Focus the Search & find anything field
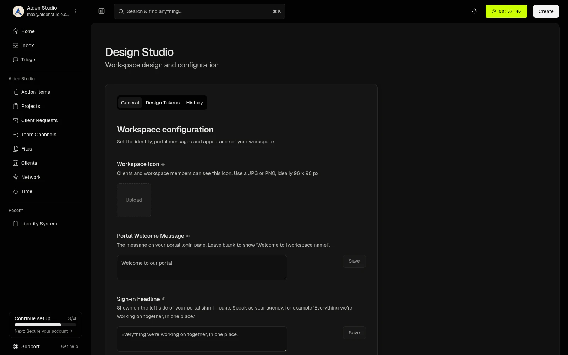This screenshot has width=568, height=355. pyautogui.click(x=200, y=11)
